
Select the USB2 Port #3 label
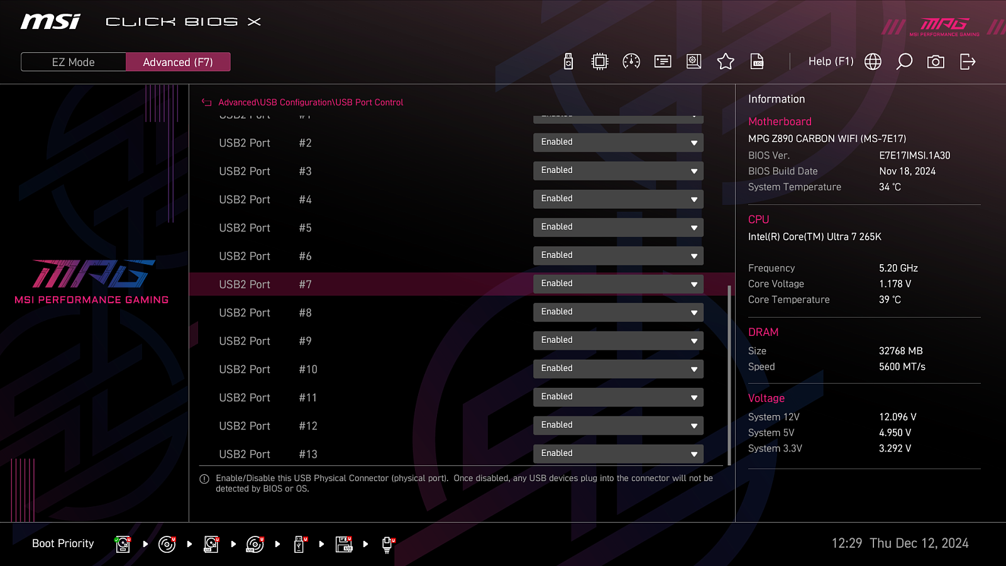click(x=265, y=172)
